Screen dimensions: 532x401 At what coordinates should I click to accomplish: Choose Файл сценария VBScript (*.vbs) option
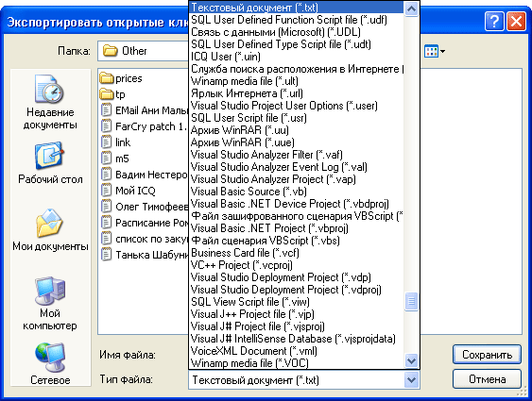[296, 241]
